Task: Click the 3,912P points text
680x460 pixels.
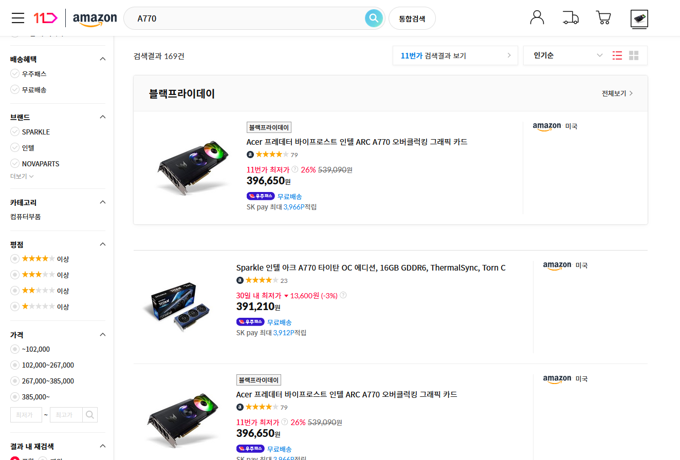Action: [283, 333]
